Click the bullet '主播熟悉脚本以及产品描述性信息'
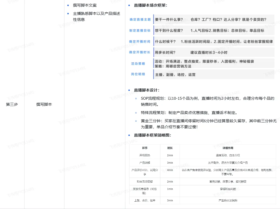Image resolution: width=280 pixels, height=209 pixels. tap(97, 16)
